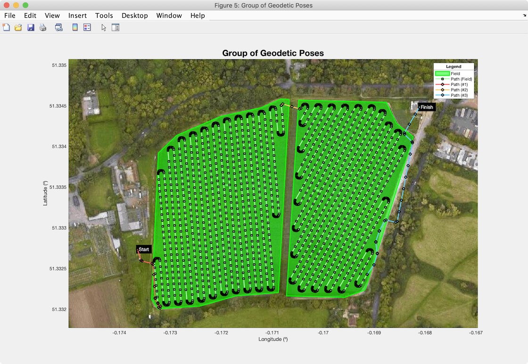Expand the Tools menu
The height and width of the screenshot is (364, 528).
point(104,16)
